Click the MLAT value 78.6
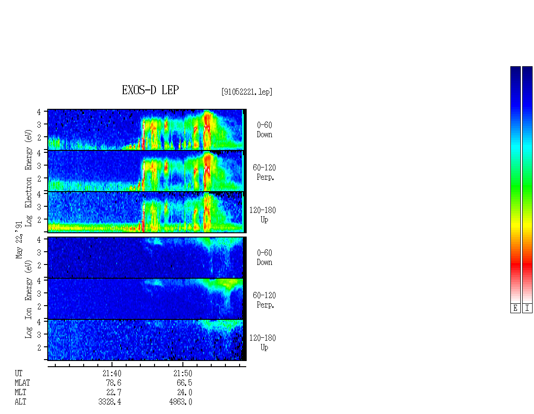This screenshot has width=534, height=414. coord(114,383)
